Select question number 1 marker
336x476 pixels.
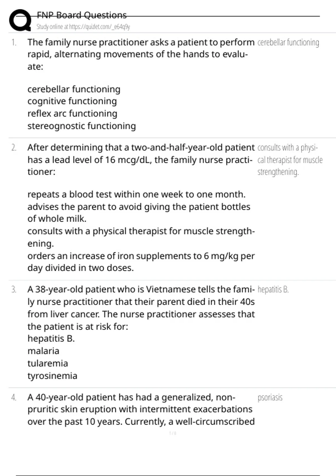coord(14,43)
